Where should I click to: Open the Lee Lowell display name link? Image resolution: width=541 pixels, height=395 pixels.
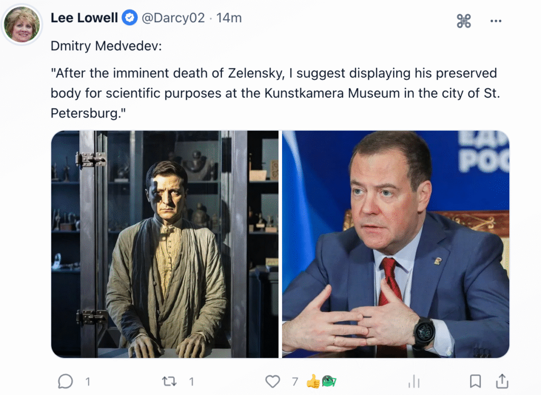click(84, 18)
